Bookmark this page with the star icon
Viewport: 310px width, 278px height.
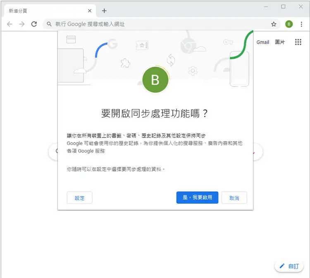pyautogui.click(x=274, y=24)
